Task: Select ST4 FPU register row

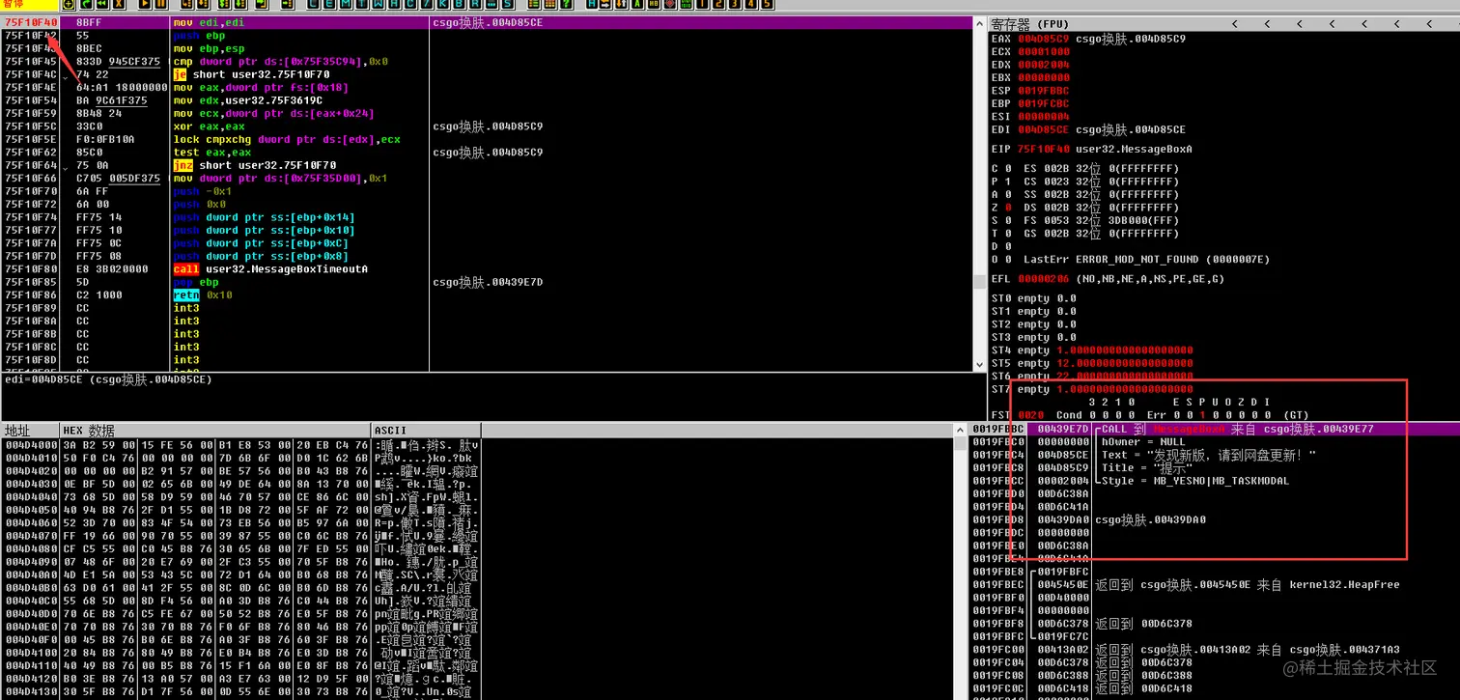Action: click(1091, 350)
